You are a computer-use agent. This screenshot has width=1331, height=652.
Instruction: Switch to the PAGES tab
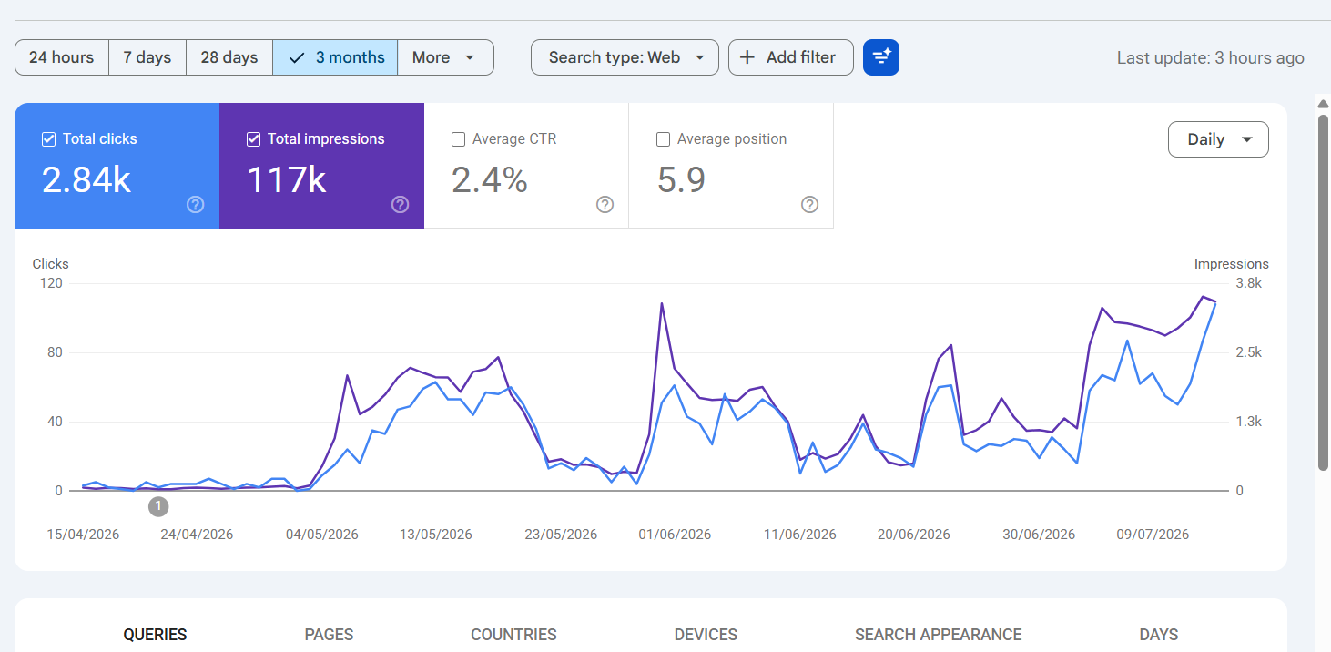coord(329,635)
